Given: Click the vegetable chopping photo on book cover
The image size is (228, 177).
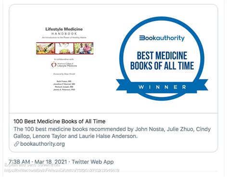Looking at the screenshot, I should click(x=45, y=48).
